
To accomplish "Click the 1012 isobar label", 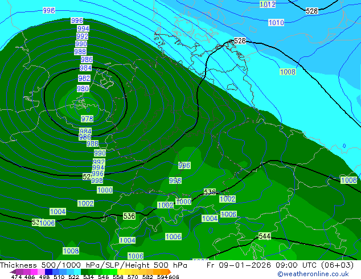I will coord(268,4).
